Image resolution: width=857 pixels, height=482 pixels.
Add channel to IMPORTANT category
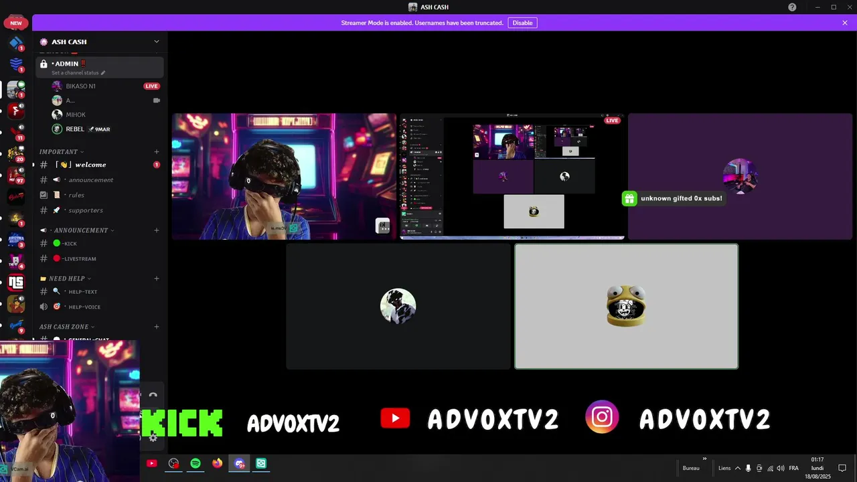[157, 152]
